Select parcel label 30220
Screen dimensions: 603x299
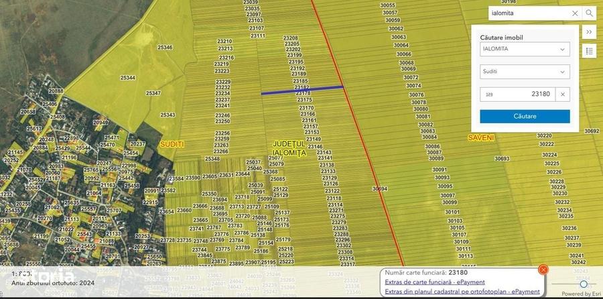pyautogui.click(x=544, y=136)
